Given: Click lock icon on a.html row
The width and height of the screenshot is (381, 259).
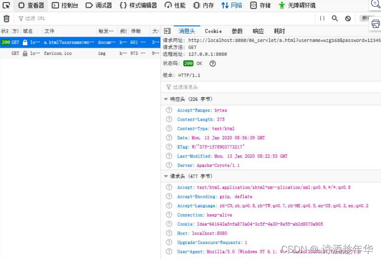Looking at the screenshot, I should pyautogui.click(x=25, y=42).
